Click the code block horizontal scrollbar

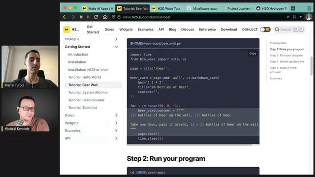coord(189,145)
